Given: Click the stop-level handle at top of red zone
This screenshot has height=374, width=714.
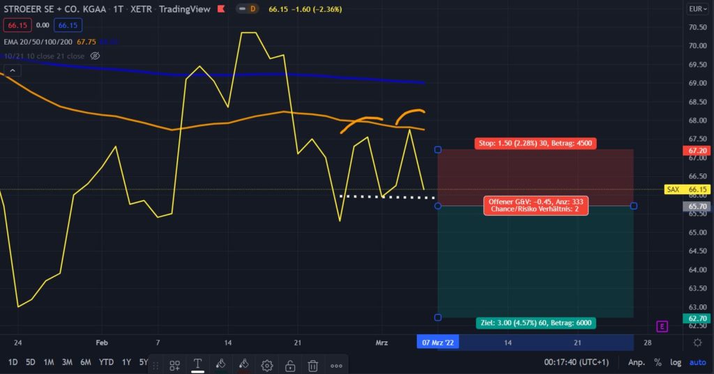Looking at the screenshot, I should [x=438, y=150].
